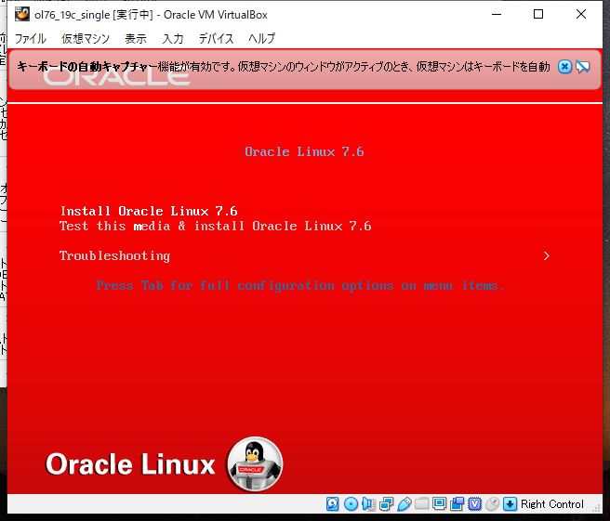Expand Troubleshooting submenu arrow
This screenshot has width=610, height=521.
click(546, 255)
